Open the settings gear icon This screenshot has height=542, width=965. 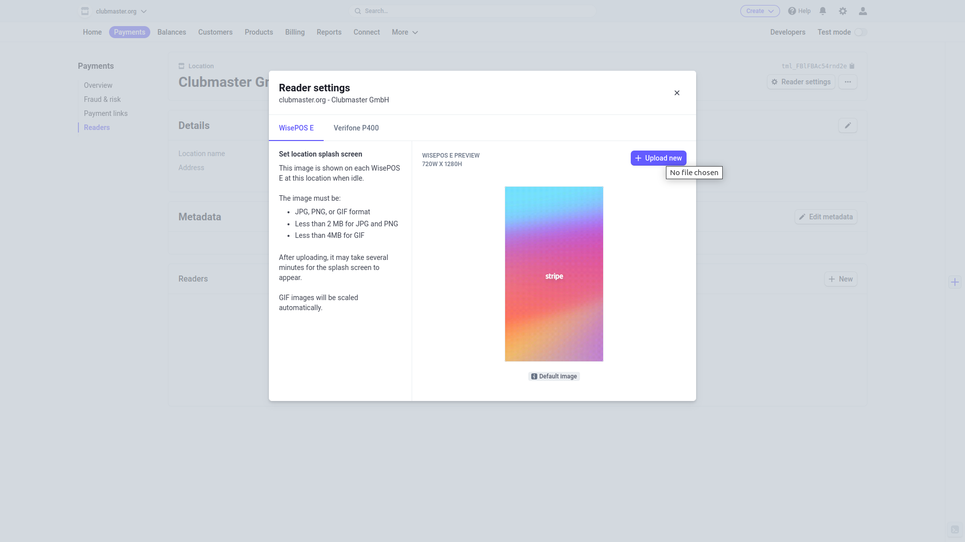coord(843,11)
